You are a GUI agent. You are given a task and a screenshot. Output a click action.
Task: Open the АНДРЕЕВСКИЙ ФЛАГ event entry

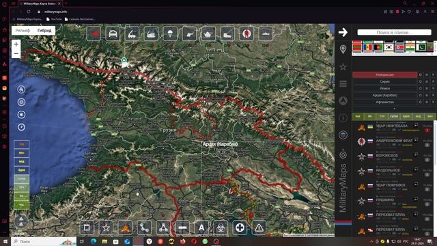point(393,141)
